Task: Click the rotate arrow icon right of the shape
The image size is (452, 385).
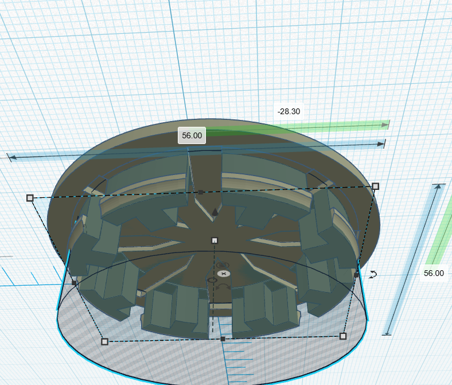Action: 373,274
